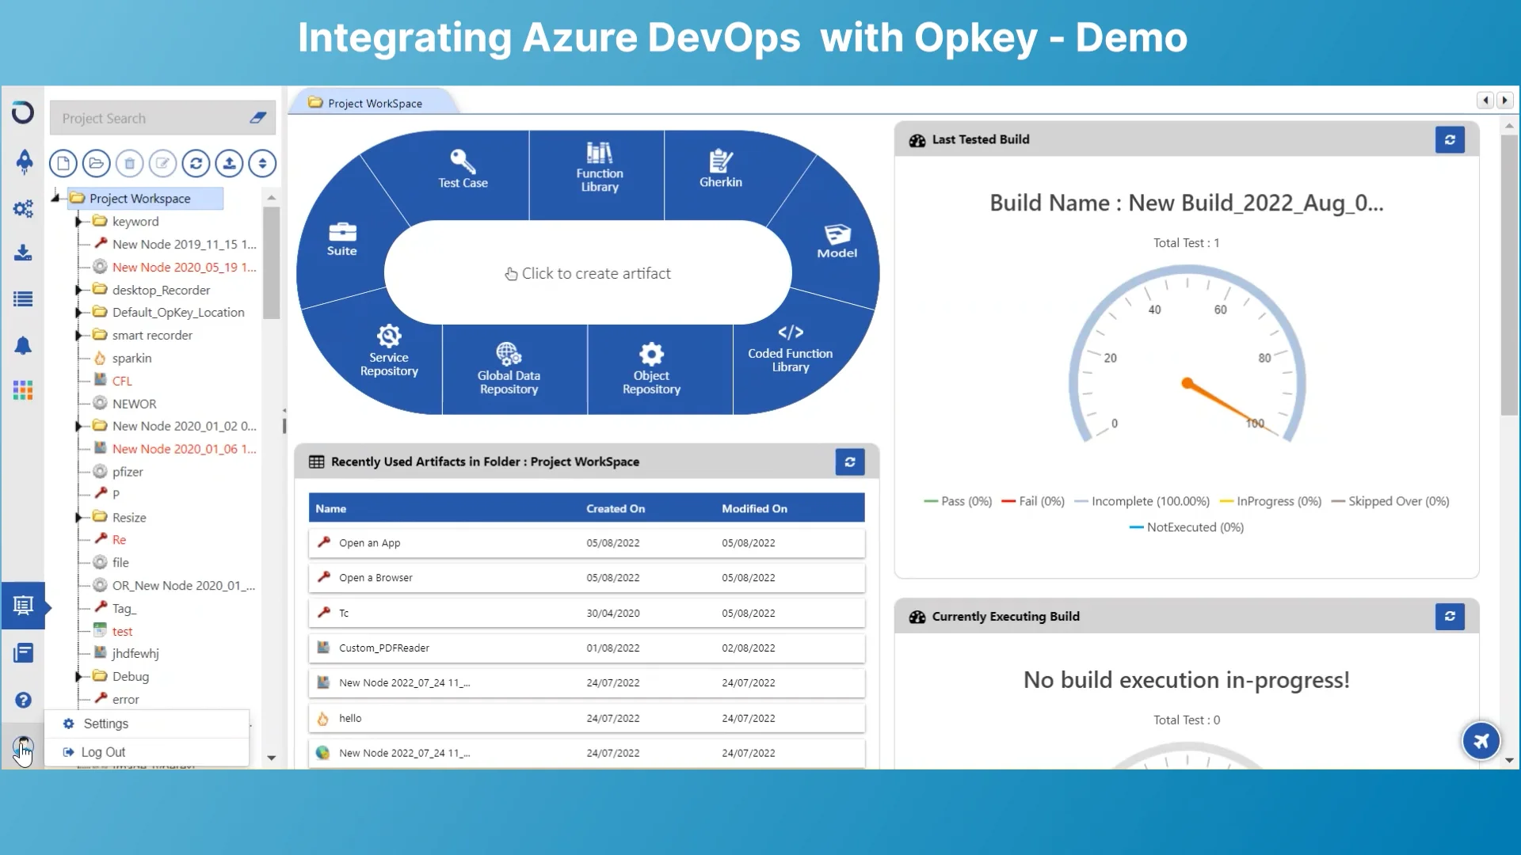Collapse the Project Workspace root node
Screen dimensions: 1521x855
click(55, 198)
